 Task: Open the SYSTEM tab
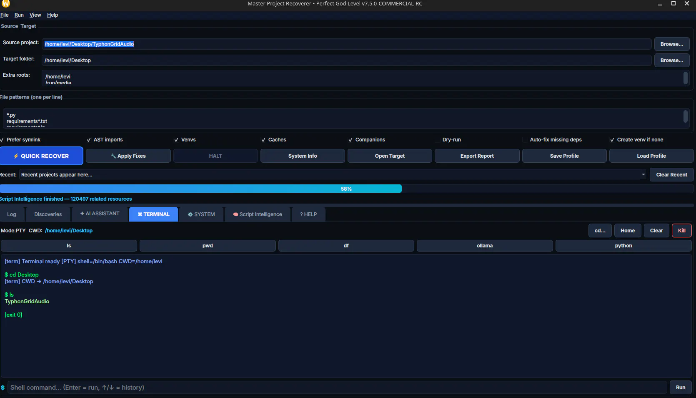pos(201,214)
